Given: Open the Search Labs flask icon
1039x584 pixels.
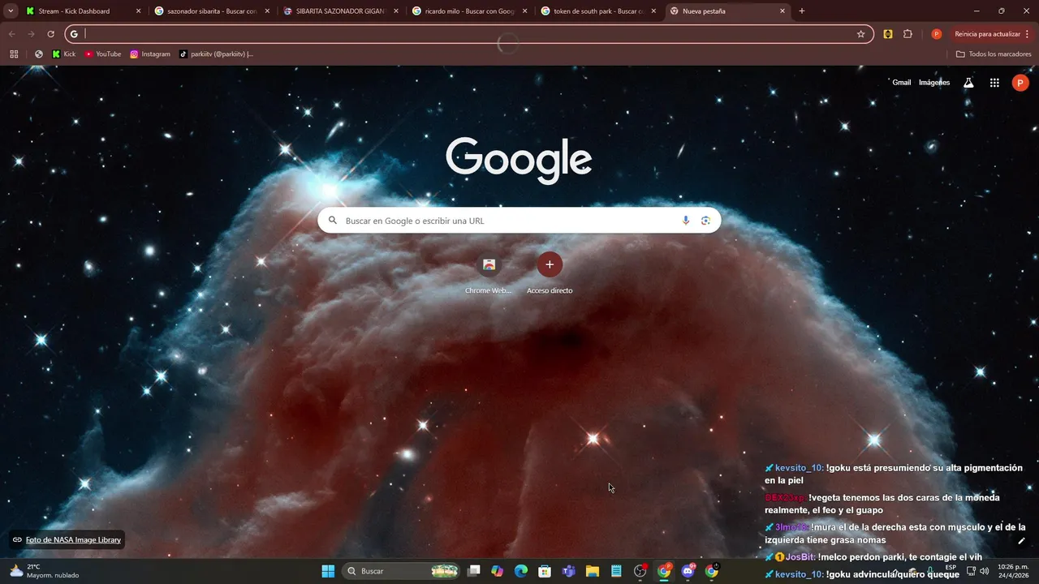Looking at the screenshot, I should 968,83.
